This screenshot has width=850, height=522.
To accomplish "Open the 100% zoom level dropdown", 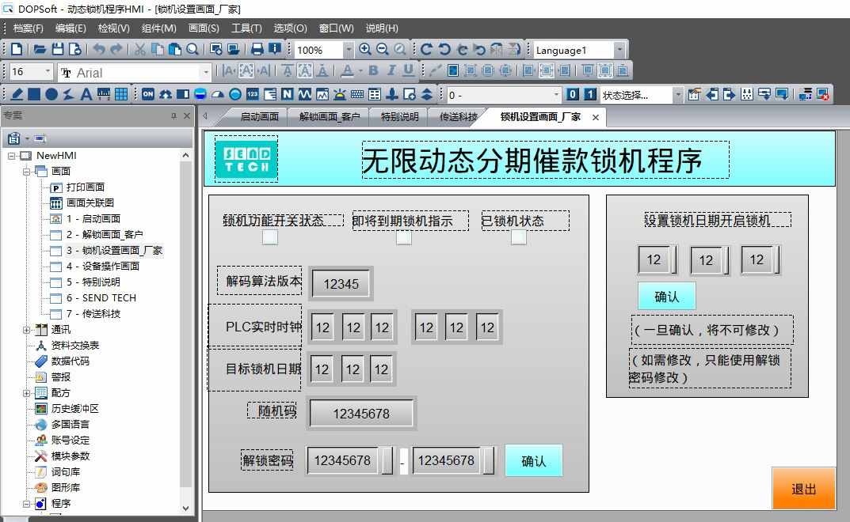I will (348, 50).
